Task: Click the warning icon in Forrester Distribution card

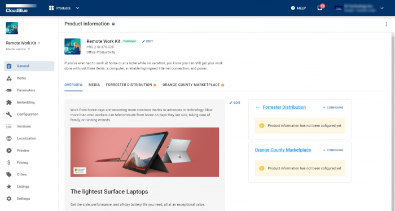Action: [x=262, y=125]
